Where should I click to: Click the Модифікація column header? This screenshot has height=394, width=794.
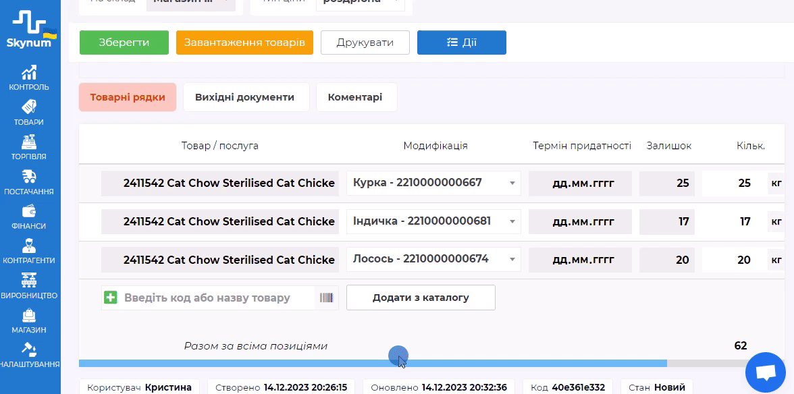coord(435,146)
